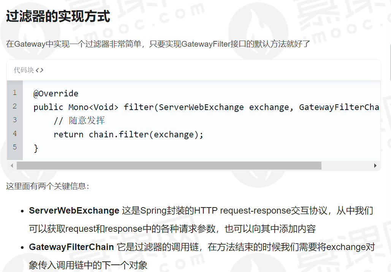Click the bold GatewayFilterChain term in the list
Image resolution: width=391 pixels, height=272 pixels.
tap(71, 247)
